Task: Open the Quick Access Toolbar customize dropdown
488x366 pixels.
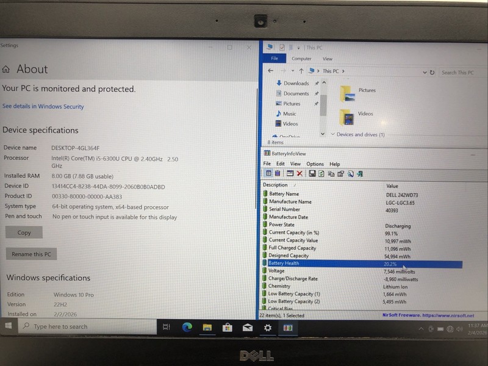Action: [x=298, y=48]
